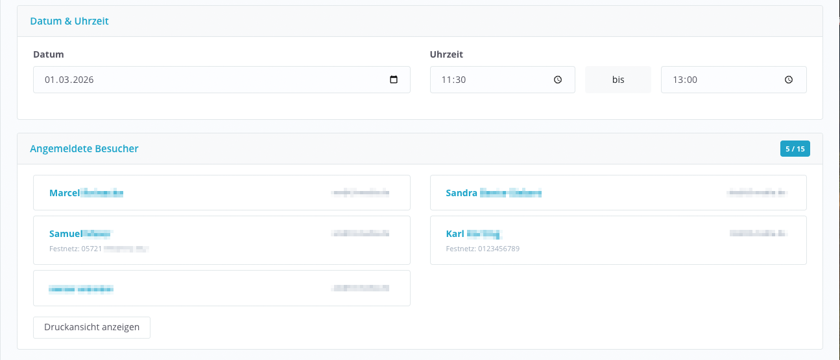This screenshot has width=840, height=360.
Task: Open the visitor card with fully blurred name
Action: 81,289
